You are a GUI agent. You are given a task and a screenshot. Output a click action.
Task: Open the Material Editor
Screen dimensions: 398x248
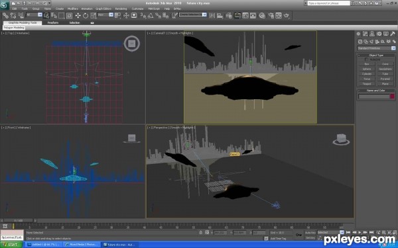(x=262, y=16)
